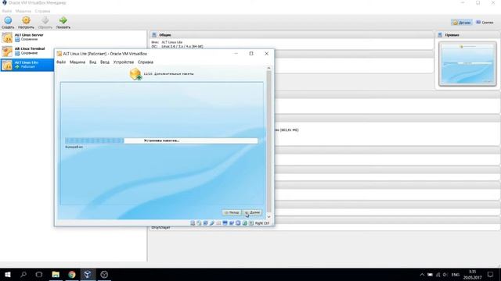
Task: Click the Далее button in installer
Action: click(252, 212)
